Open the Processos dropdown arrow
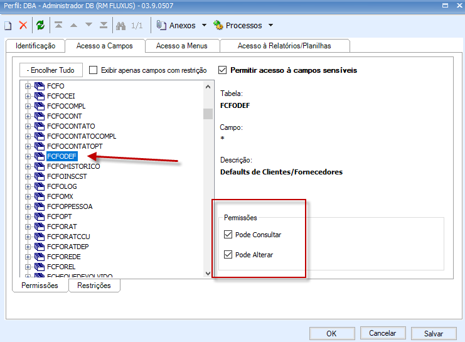Screen dimensions: 465x342 point(270,26)
